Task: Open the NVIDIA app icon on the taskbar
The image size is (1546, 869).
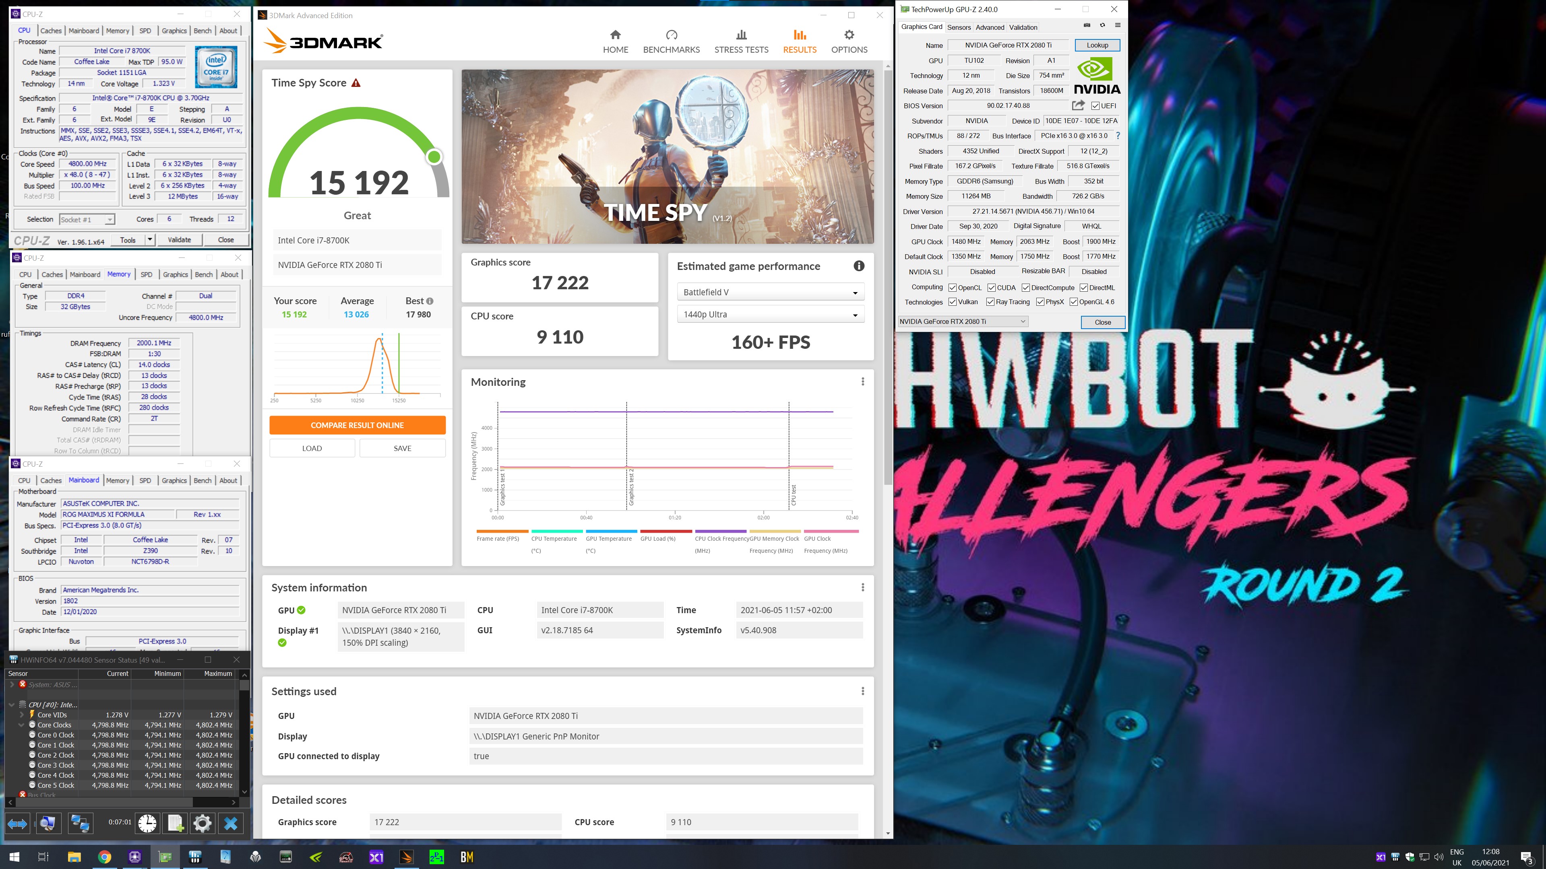Action: tap(316, 857)
